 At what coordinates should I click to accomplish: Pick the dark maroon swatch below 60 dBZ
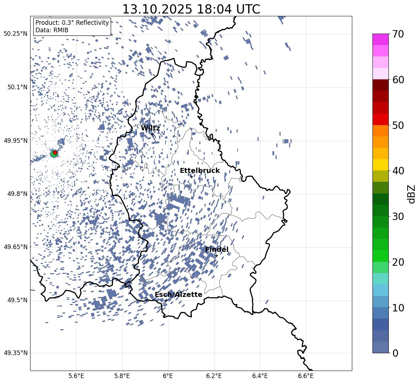(x=380, y=85)
